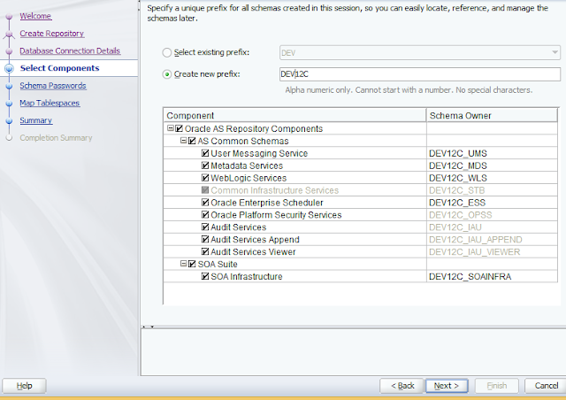Uncheck the SOA Suite checkbox
This screenshot has height=400, width=566.
point(192,264)
